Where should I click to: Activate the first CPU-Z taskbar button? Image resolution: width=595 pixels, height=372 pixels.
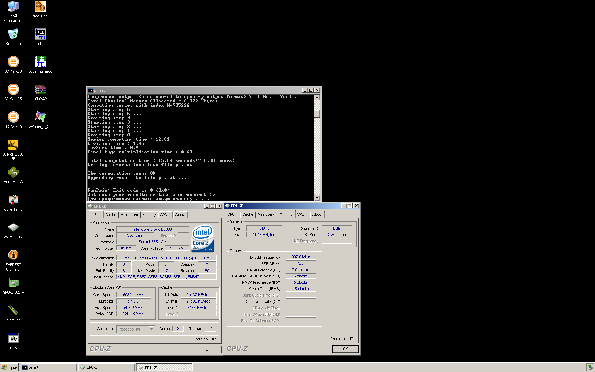pos(107,367)
